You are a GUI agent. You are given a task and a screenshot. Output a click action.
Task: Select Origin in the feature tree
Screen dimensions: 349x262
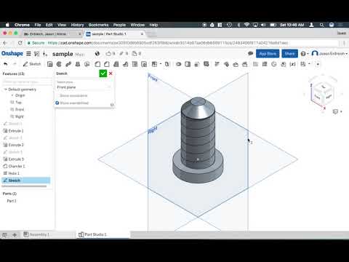tap(20, 95)
